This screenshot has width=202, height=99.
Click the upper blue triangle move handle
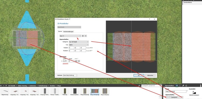[x=27, y=19]
